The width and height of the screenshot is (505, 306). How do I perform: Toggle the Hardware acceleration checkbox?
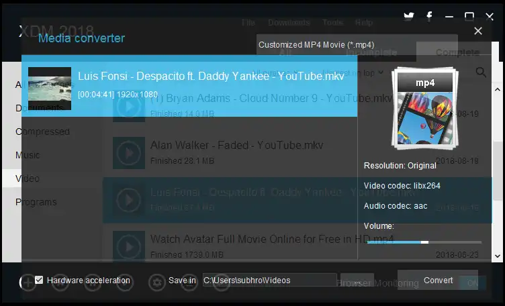(39, 280)
